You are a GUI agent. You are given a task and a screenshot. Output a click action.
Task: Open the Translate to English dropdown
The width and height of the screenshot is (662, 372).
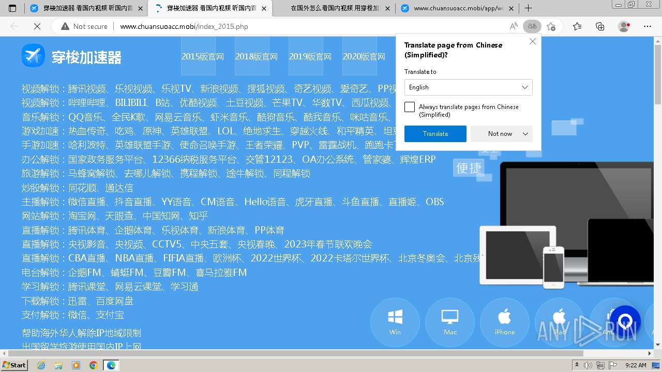point(469,87)
